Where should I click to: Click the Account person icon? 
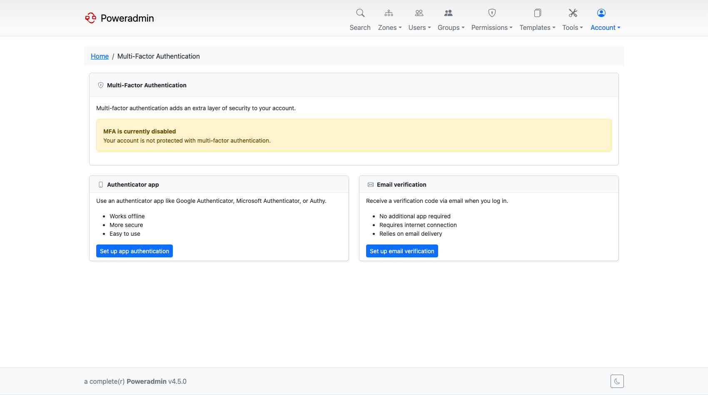tap(601, 13)
